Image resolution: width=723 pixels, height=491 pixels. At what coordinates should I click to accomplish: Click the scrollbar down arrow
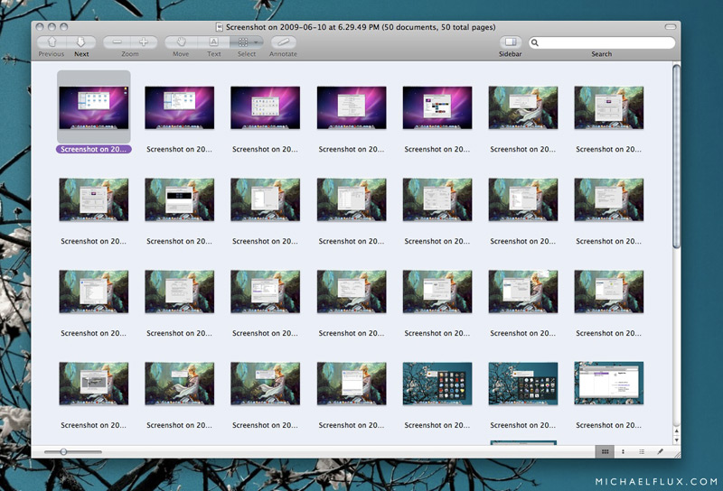[676, 440]
